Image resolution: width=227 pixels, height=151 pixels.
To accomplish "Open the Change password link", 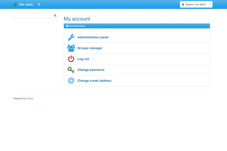I will 91,70.
